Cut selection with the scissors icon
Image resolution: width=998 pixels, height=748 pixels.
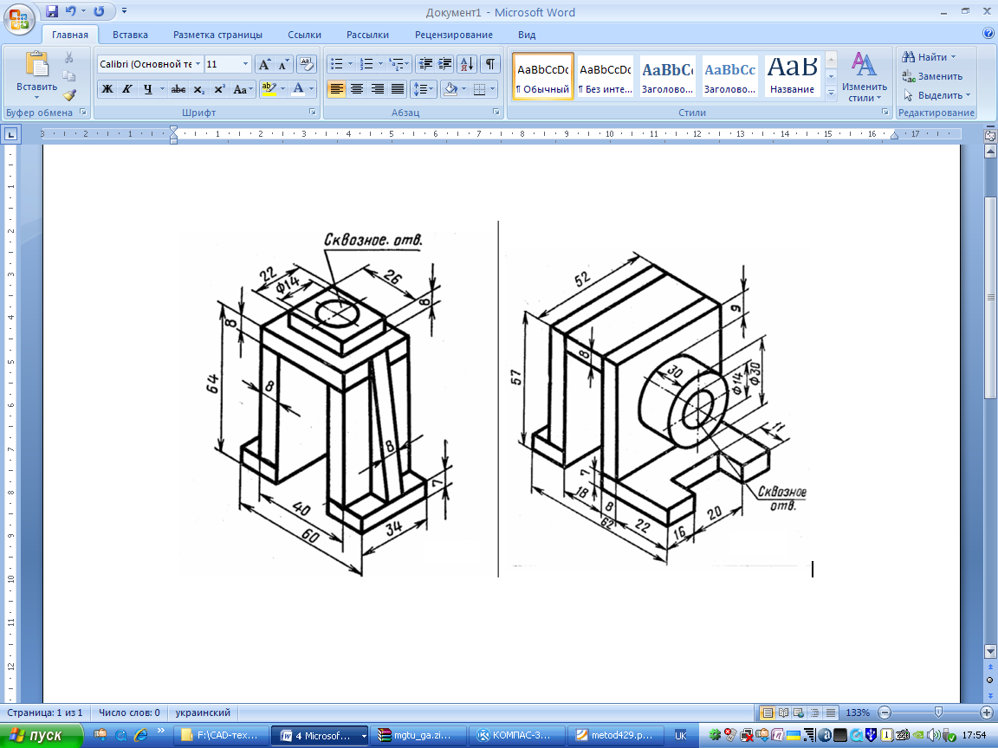pos(68,57)
